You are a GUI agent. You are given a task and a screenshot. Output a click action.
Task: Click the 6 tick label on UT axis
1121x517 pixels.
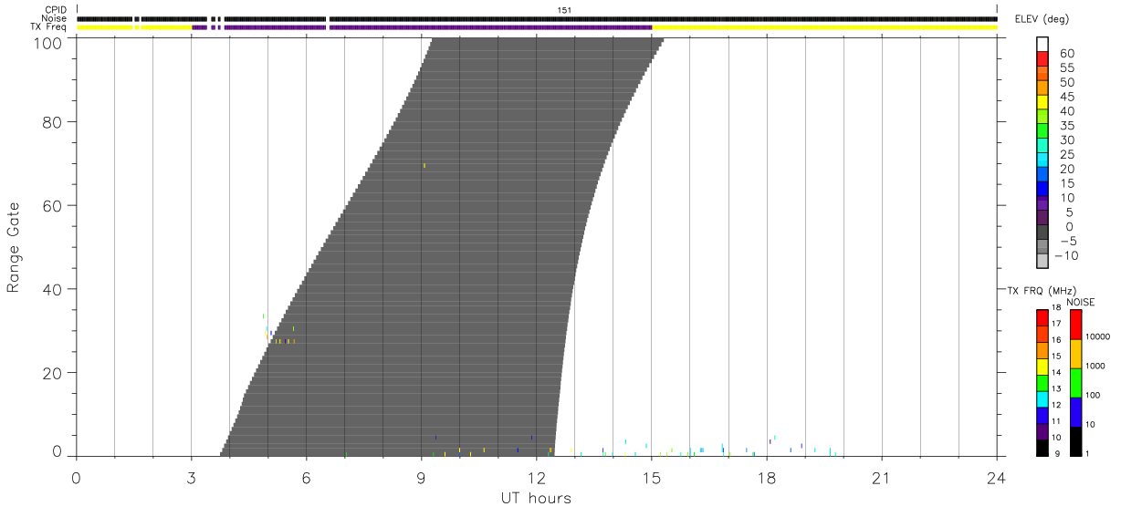[306, 477]
